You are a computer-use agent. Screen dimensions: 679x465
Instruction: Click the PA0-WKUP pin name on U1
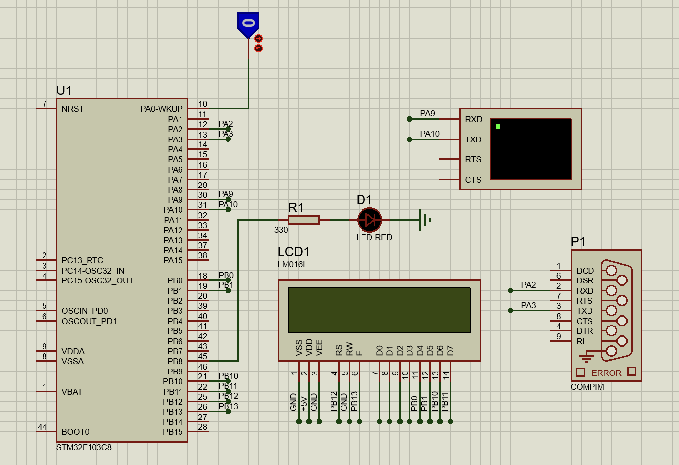click(162, 109)
